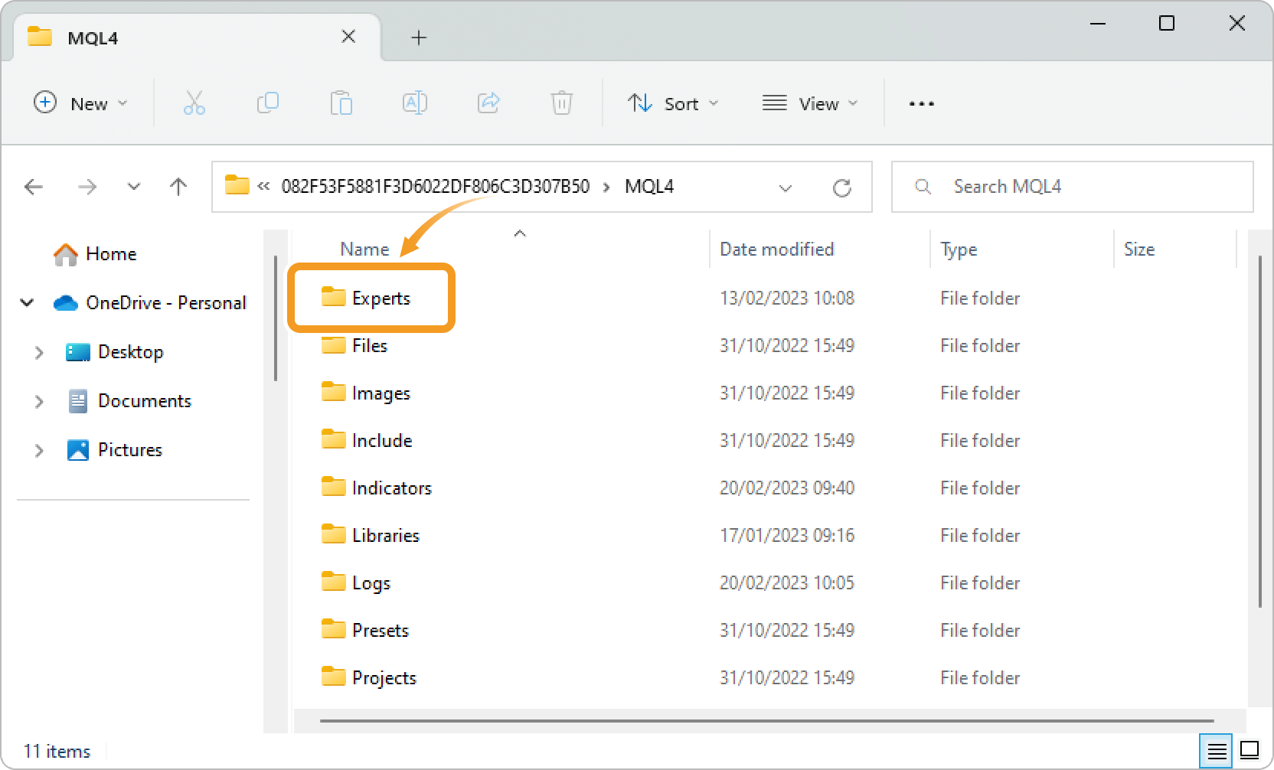Go up one folder level
The height and width of the screenshot is (770, 1274).
coord(178,187)
